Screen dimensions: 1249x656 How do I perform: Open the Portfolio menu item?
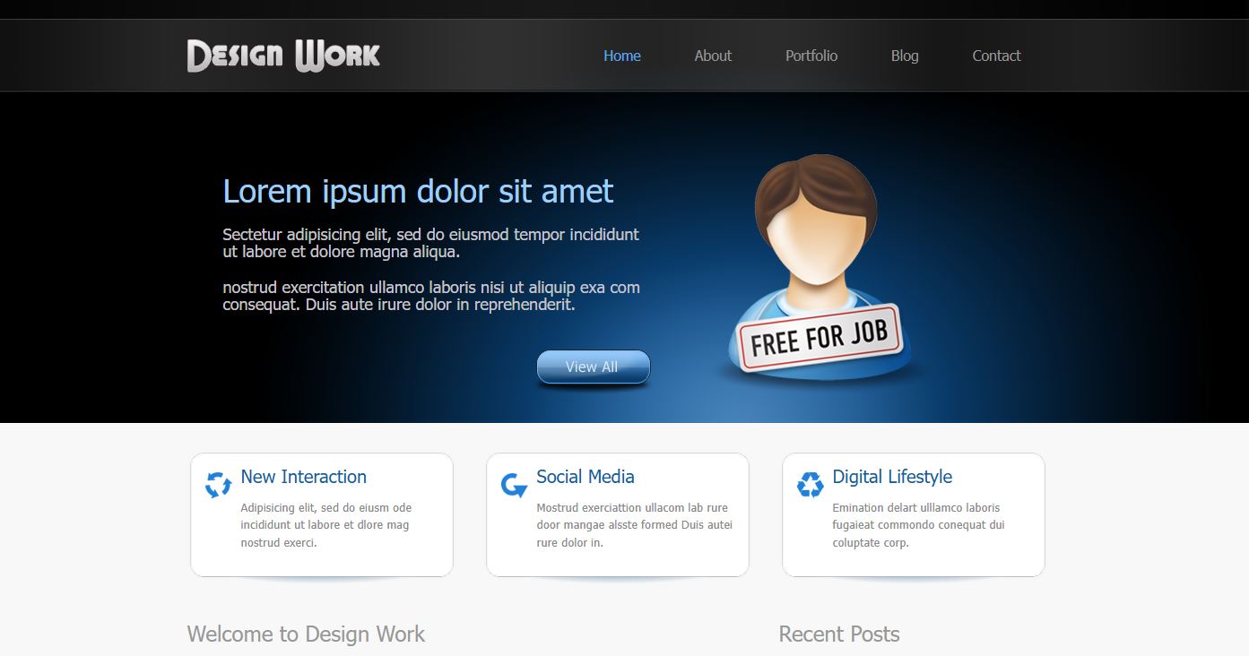click(811, 56)
